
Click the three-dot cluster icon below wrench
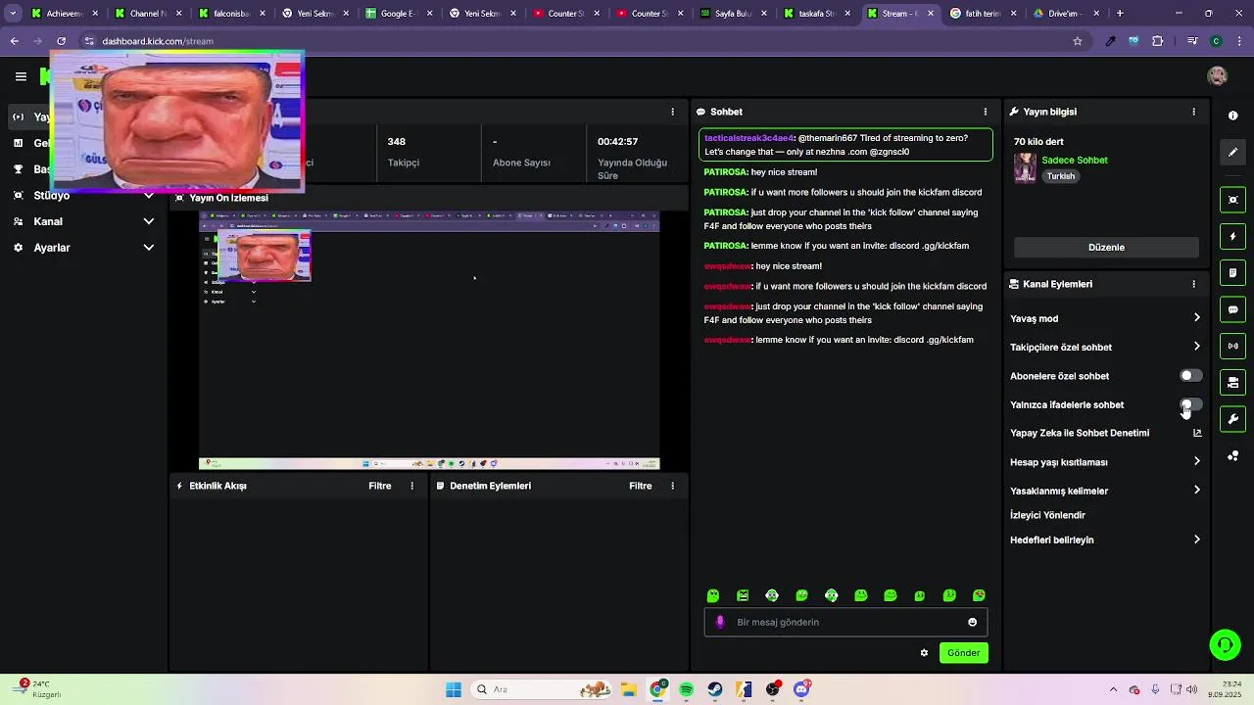coord(1232,455)
